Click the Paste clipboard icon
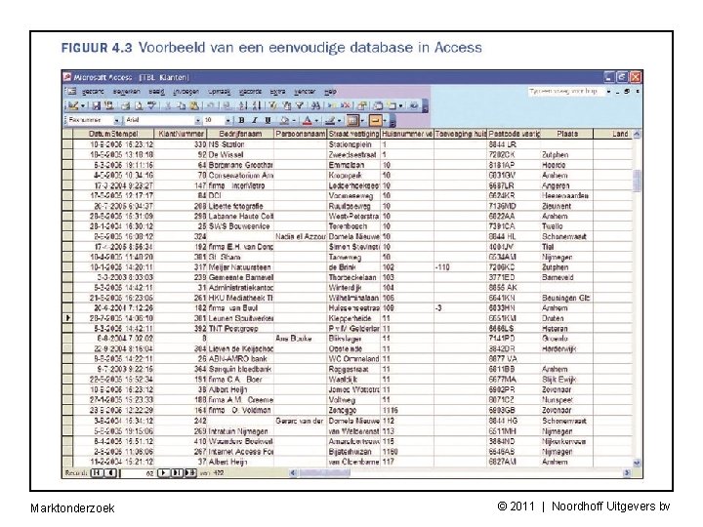Image resolution: width=703 pixels, height=527 pixels. (x=194, y=105)
